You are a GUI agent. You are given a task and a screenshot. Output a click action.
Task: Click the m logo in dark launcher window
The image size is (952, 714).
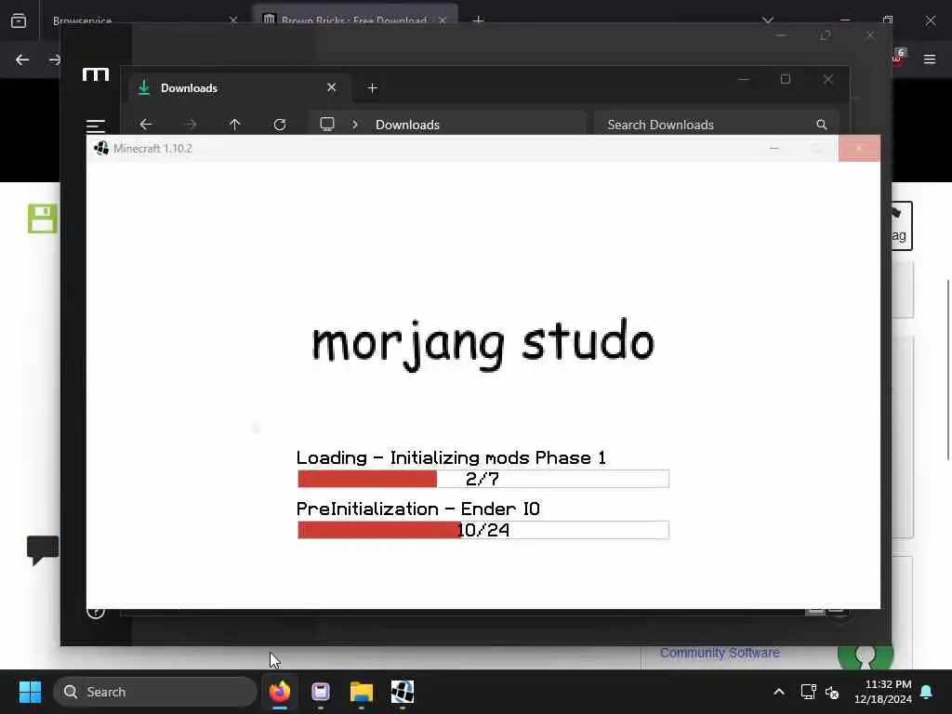(96, 74)
